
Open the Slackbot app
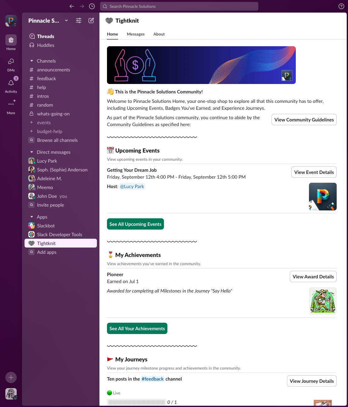coord(61,226)
